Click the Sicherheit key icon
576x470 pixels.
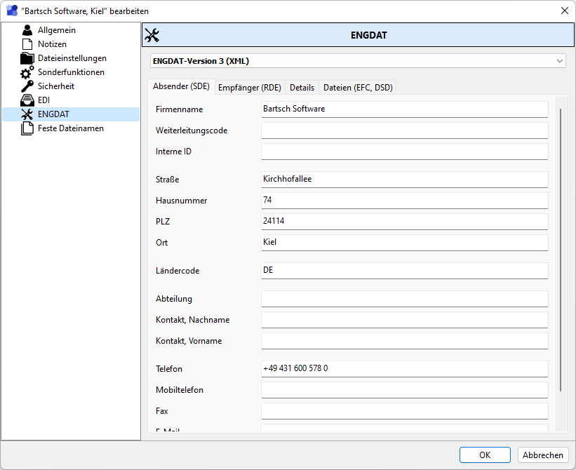pyautogui.click(x=27, y=86)
